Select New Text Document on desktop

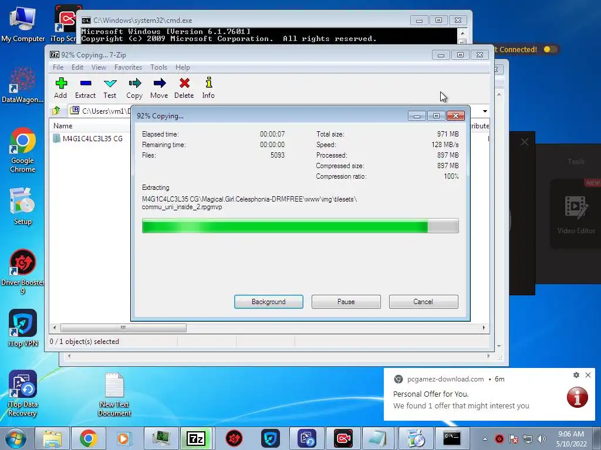click(114, 394)
